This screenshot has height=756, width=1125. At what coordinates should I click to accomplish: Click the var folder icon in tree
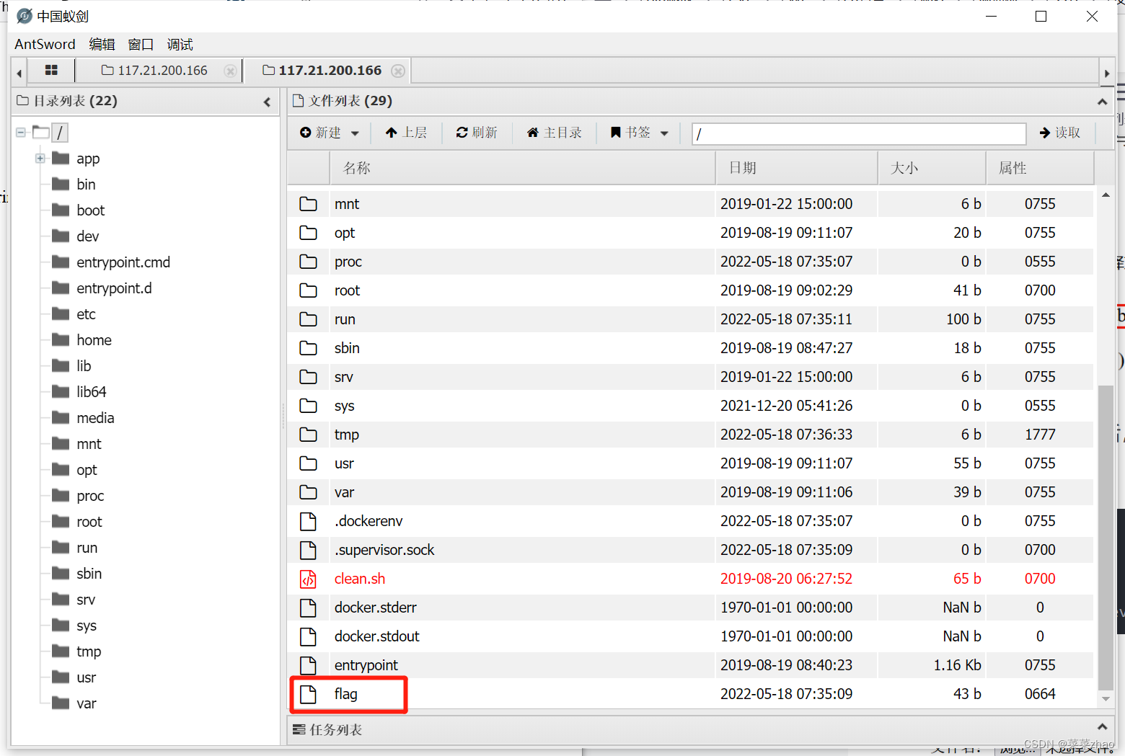[x=61, y=703]
